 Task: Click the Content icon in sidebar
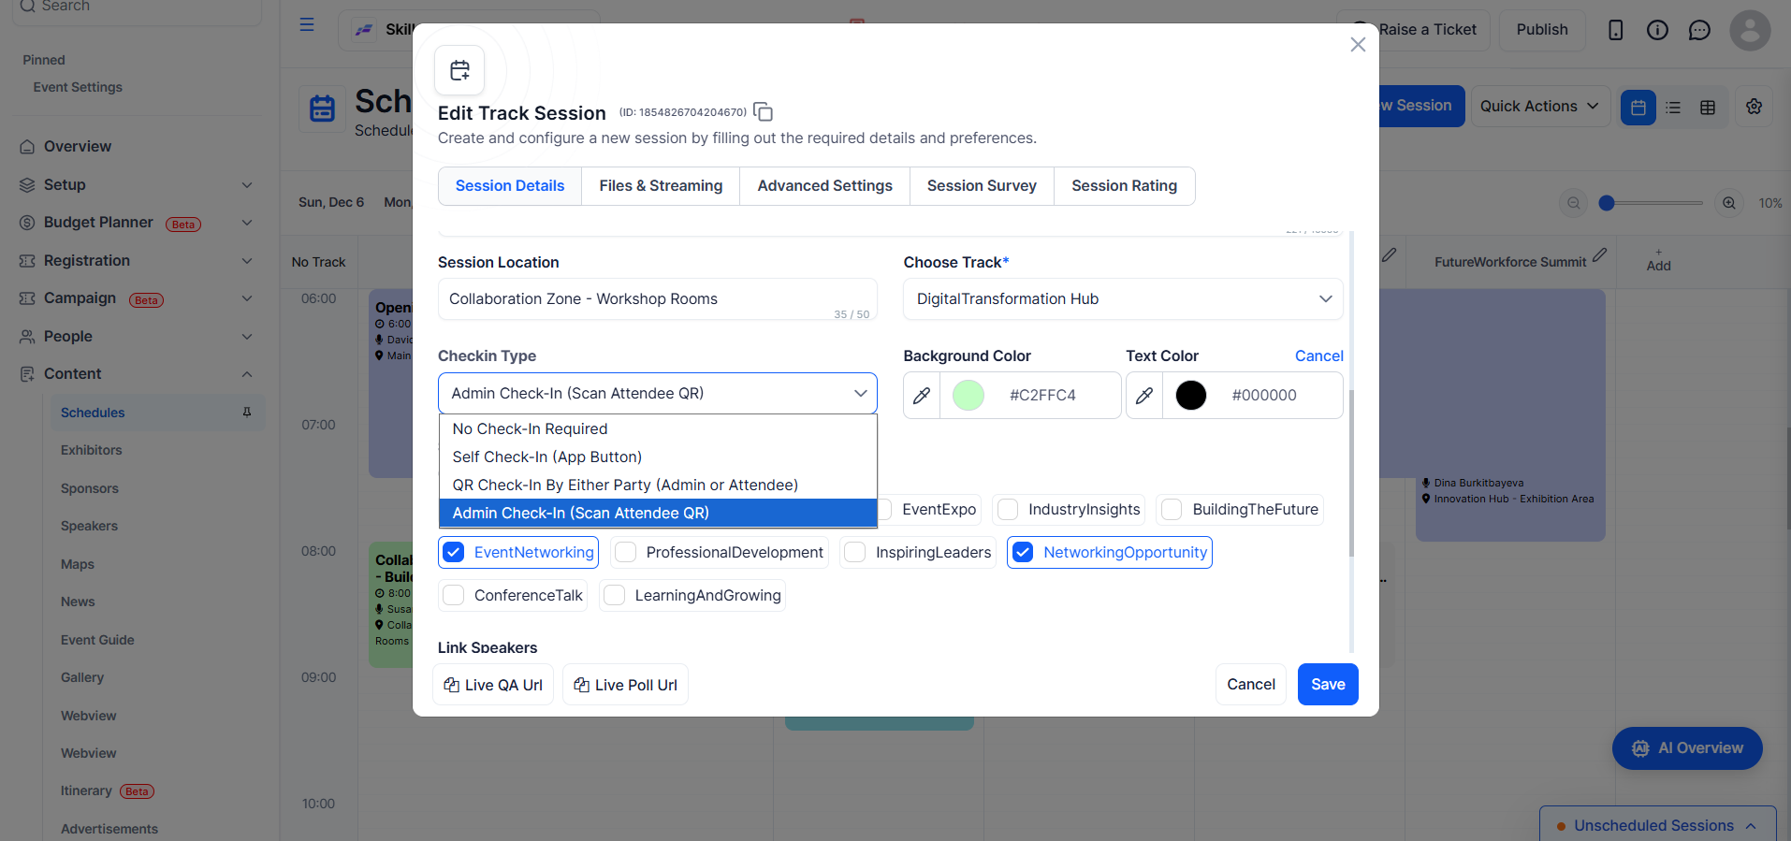[x=27, y=374]
